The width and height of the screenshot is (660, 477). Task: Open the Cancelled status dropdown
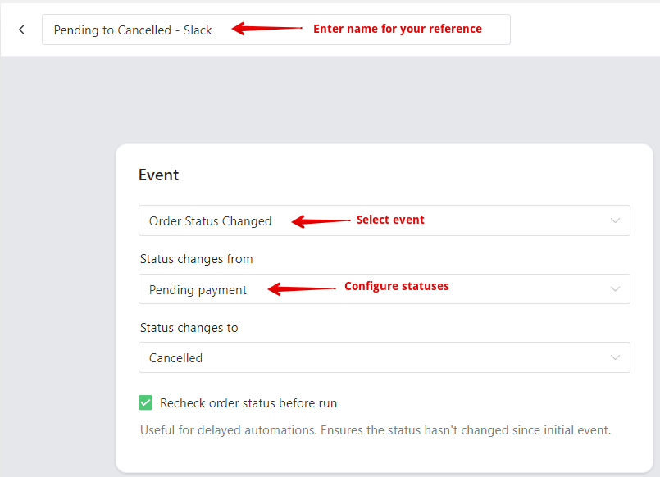click(x=385, y=357)
